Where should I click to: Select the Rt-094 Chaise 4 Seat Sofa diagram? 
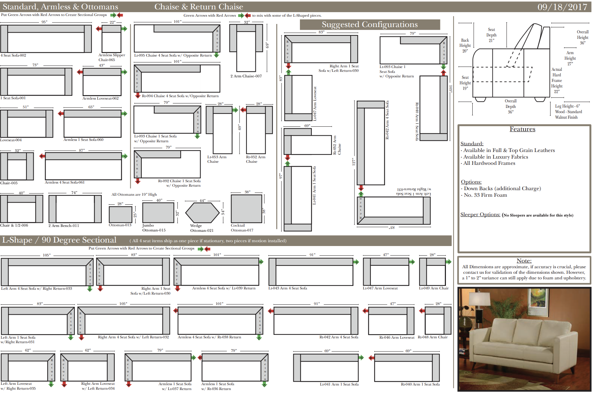[x=177, y=78]
